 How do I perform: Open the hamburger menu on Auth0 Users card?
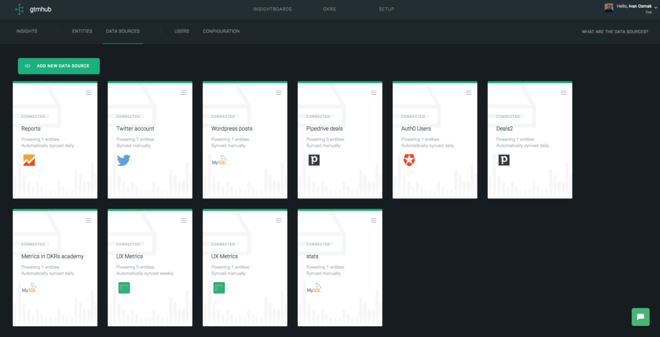coord(469,93)
